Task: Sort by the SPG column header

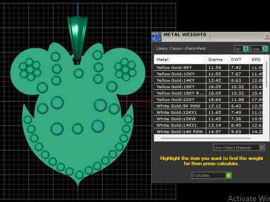Action: [256, 59]
